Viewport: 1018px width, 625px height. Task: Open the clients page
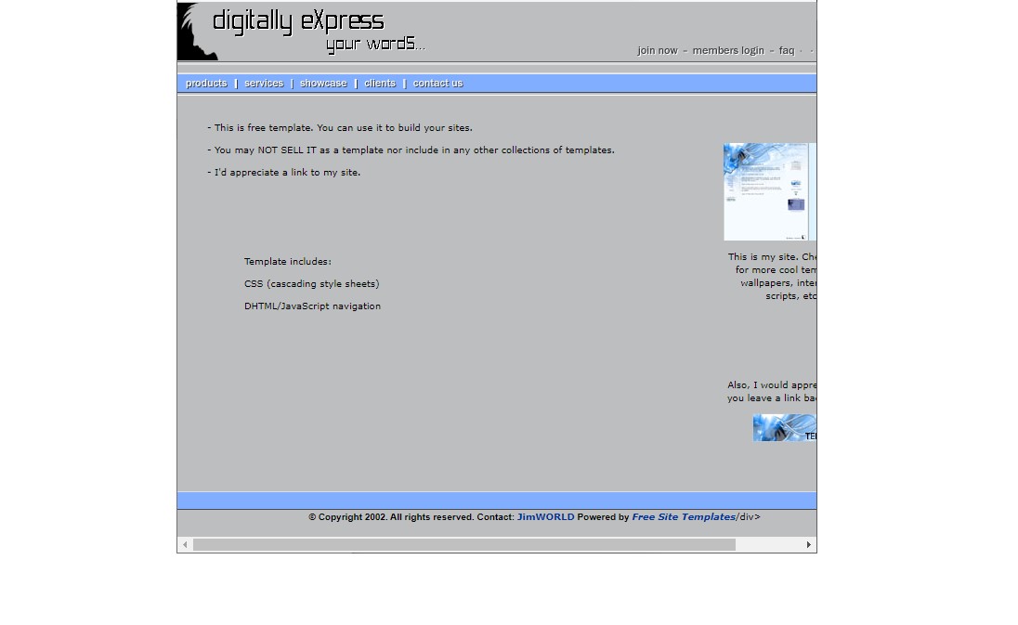[380, 84]
